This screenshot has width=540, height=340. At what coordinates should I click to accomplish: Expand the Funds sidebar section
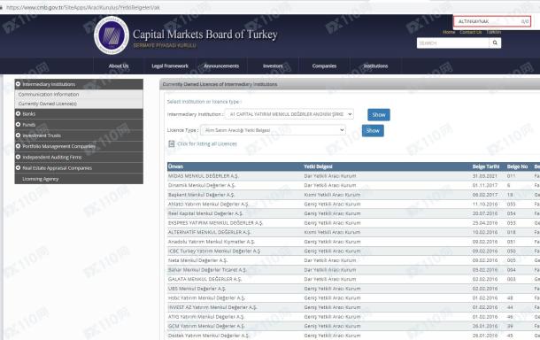click(x=18, y=124)
